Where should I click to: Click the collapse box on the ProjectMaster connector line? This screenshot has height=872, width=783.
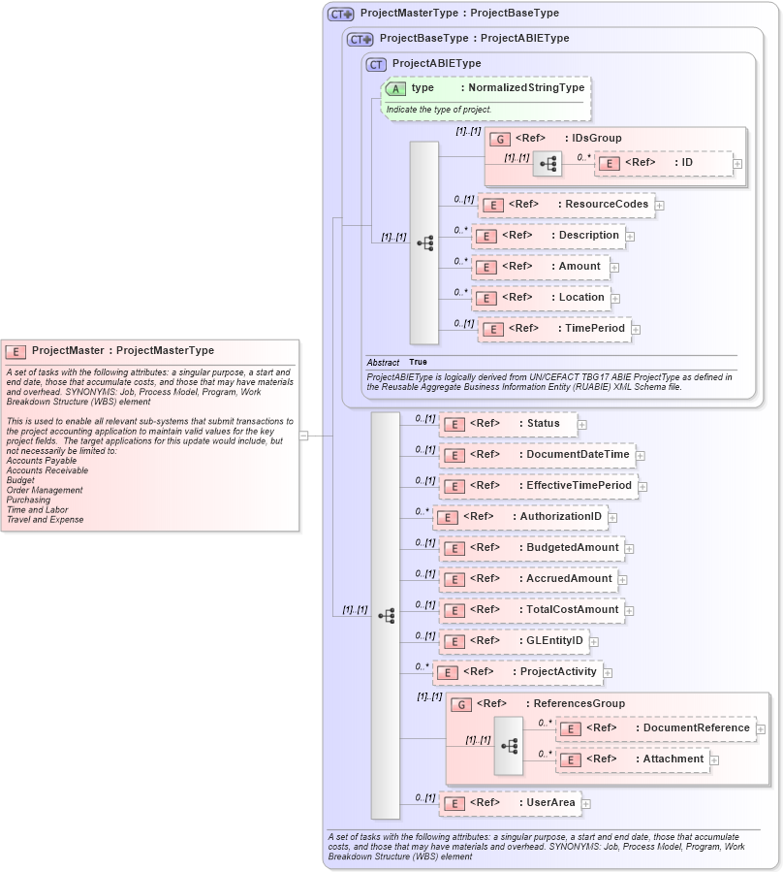click(x=303, y=436)
